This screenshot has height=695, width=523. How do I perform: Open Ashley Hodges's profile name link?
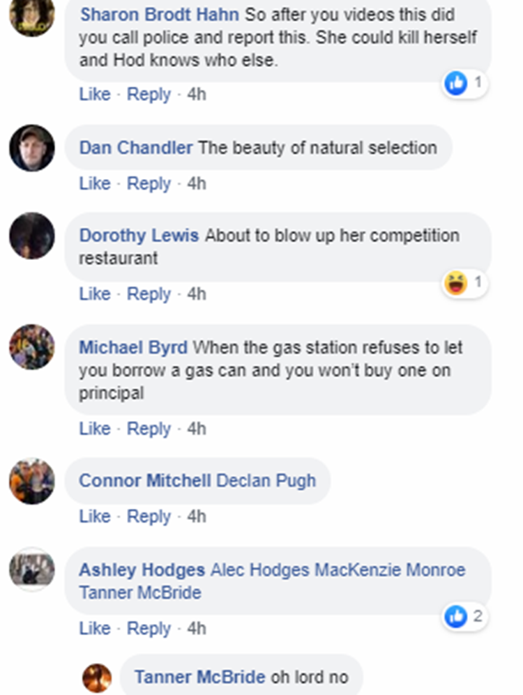pyautogui.click(x=142, y=570)
